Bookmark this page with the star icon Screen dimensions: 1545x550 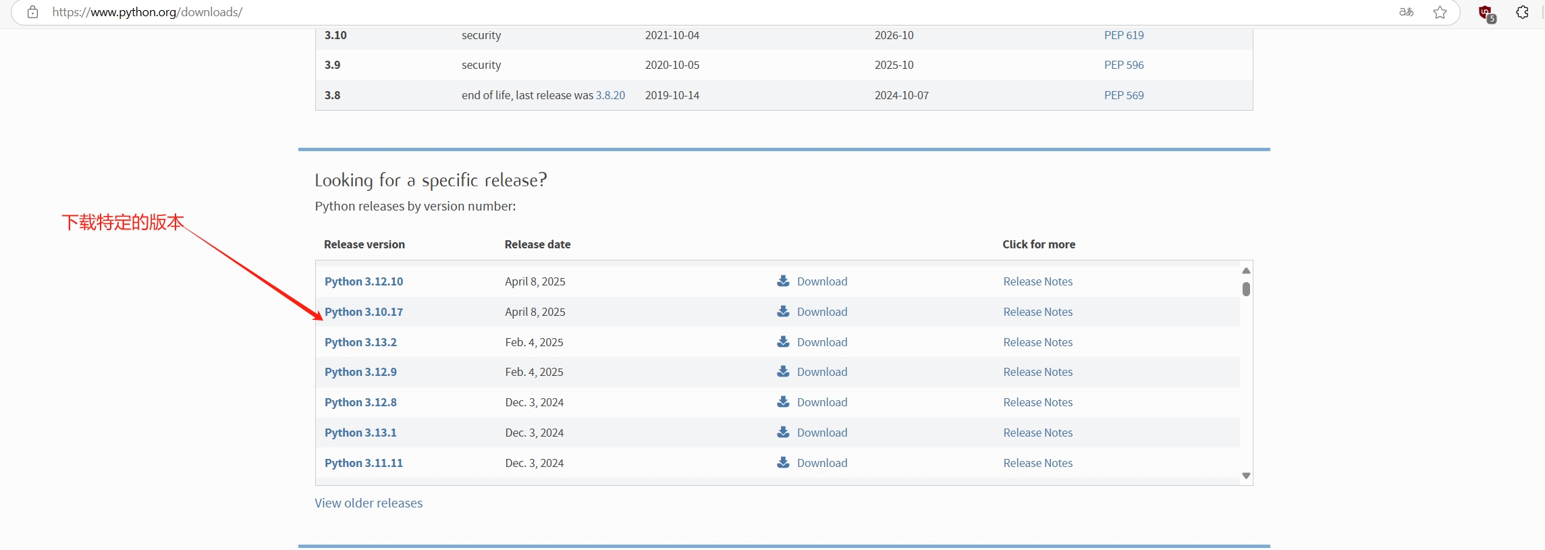[1440, 12]
